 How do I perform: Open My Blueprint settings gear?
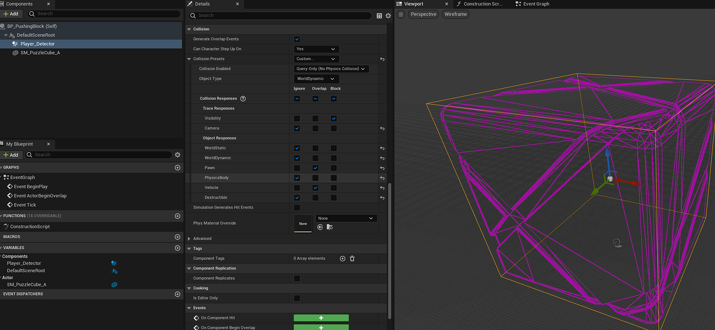(178, 155)
